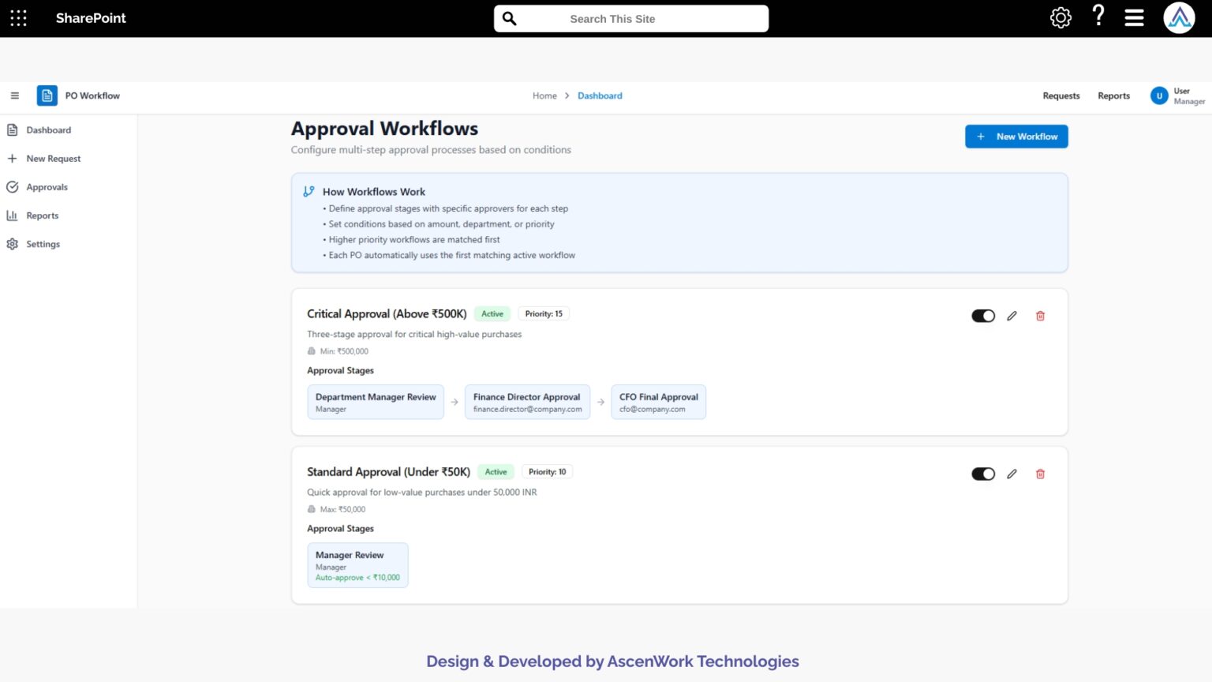Collapse the sidebar with hamburger icon
This screenshot has height=682, width=1212.
click(x=14, y=95)
